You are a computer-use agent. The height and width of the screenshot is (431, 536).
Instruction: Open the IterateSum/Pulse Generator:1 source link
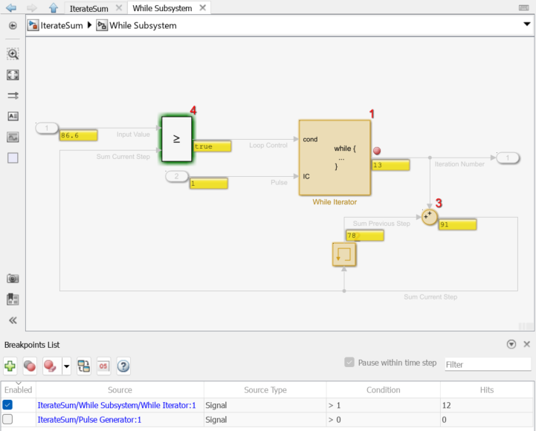click(89, 419)
